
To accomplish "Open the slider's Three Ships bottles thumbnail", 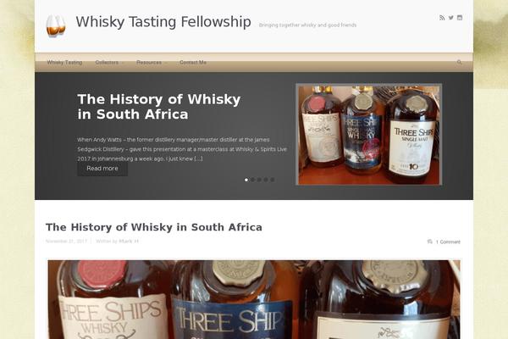I will coord(368,135).
